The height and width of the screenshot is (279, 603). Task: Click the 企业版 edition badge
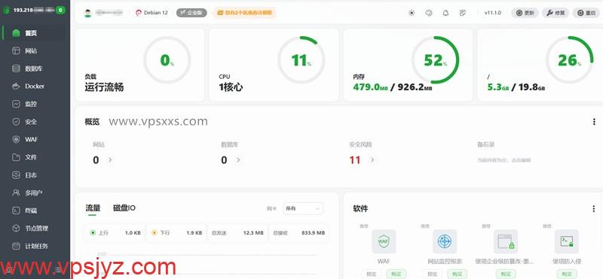tap(191, 13)
